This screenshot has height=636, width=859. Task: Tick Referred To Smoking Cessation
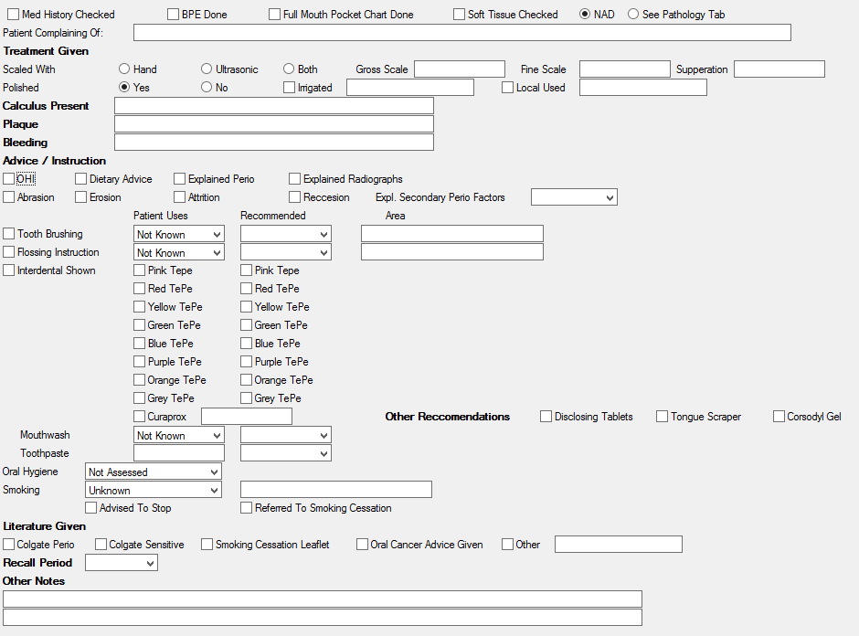coord(247,507)
